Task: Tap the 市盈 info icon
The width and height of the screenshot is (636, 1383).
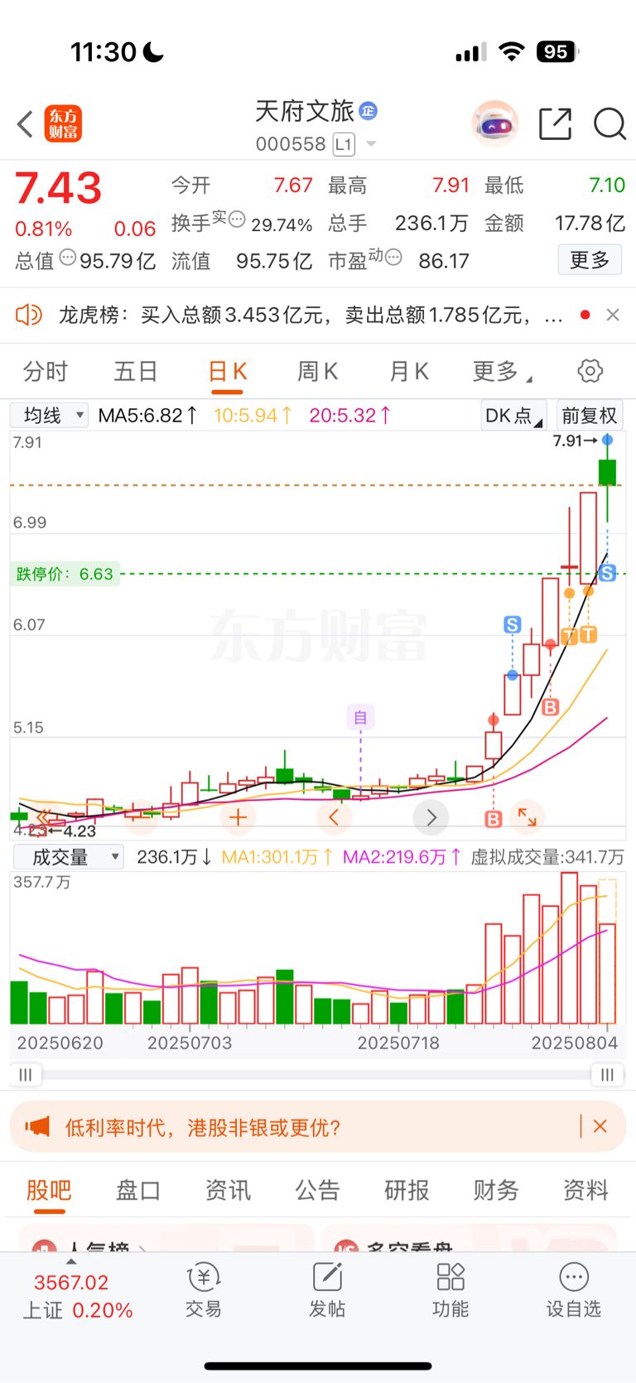Action: 393,257
